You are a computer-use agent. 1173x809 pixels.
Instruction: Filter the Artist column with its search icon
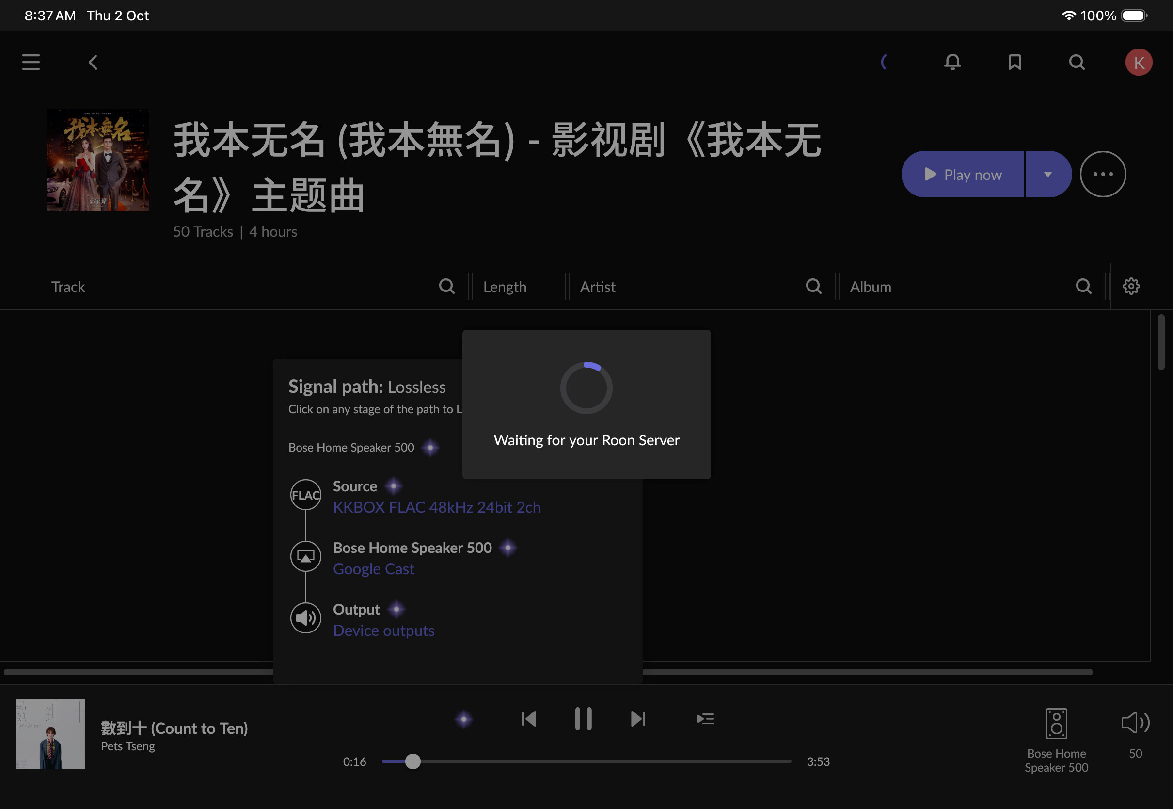coord(813,286)
